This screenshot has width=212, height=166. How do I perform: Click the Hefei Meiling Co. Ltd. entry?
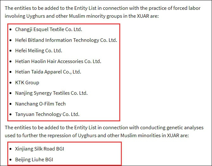(x=39, y=51)
